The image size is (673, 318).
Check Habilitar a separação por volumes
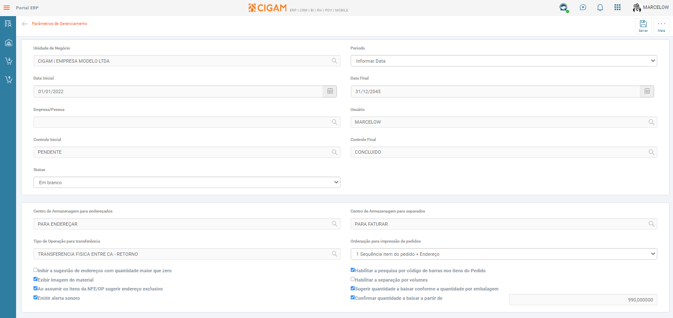[353, 279]
